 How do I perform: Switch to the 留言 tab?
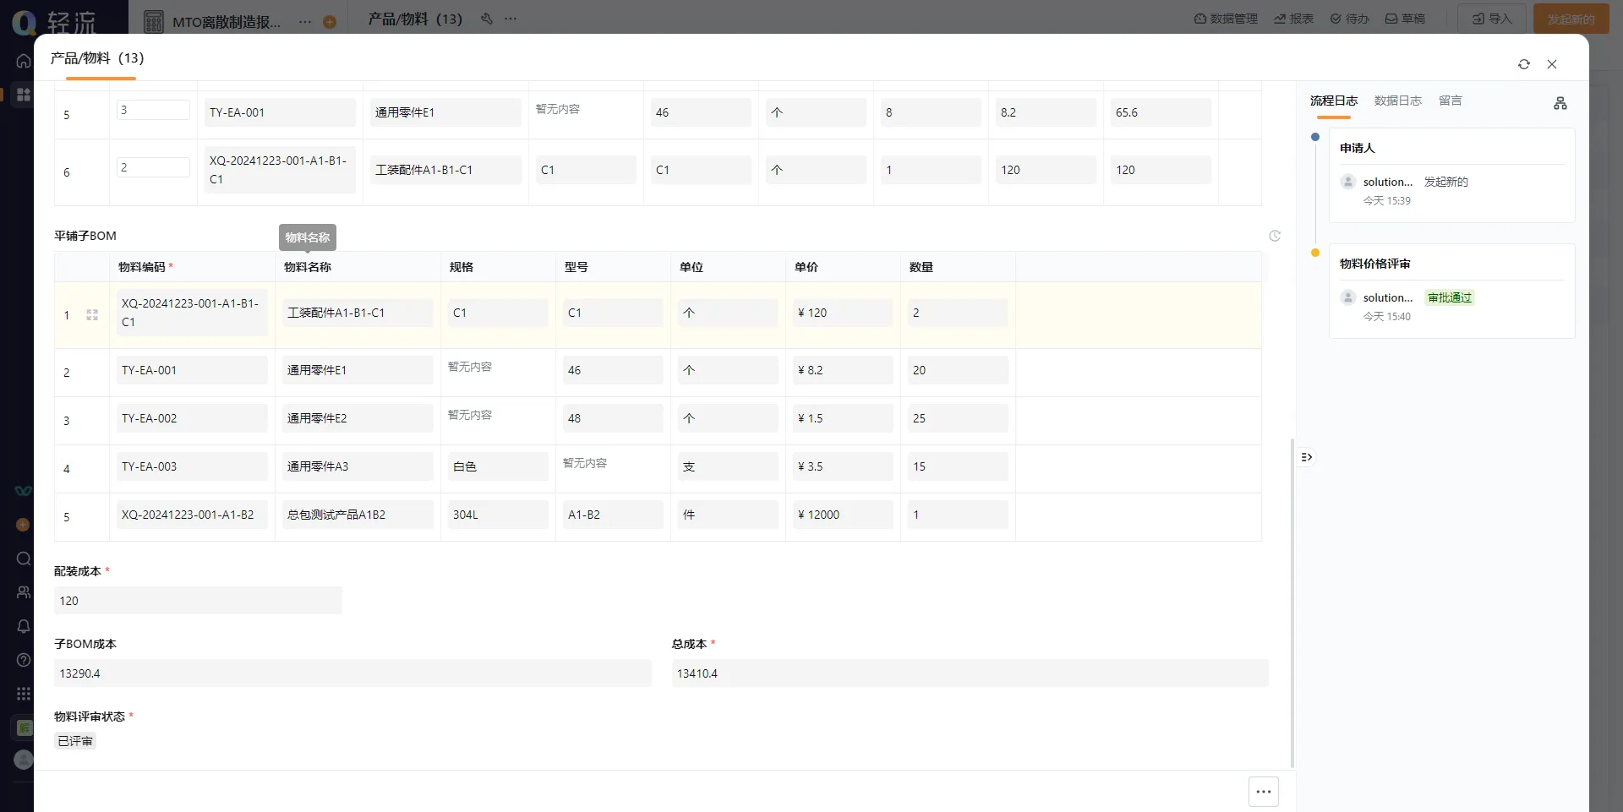(1450, 101)
